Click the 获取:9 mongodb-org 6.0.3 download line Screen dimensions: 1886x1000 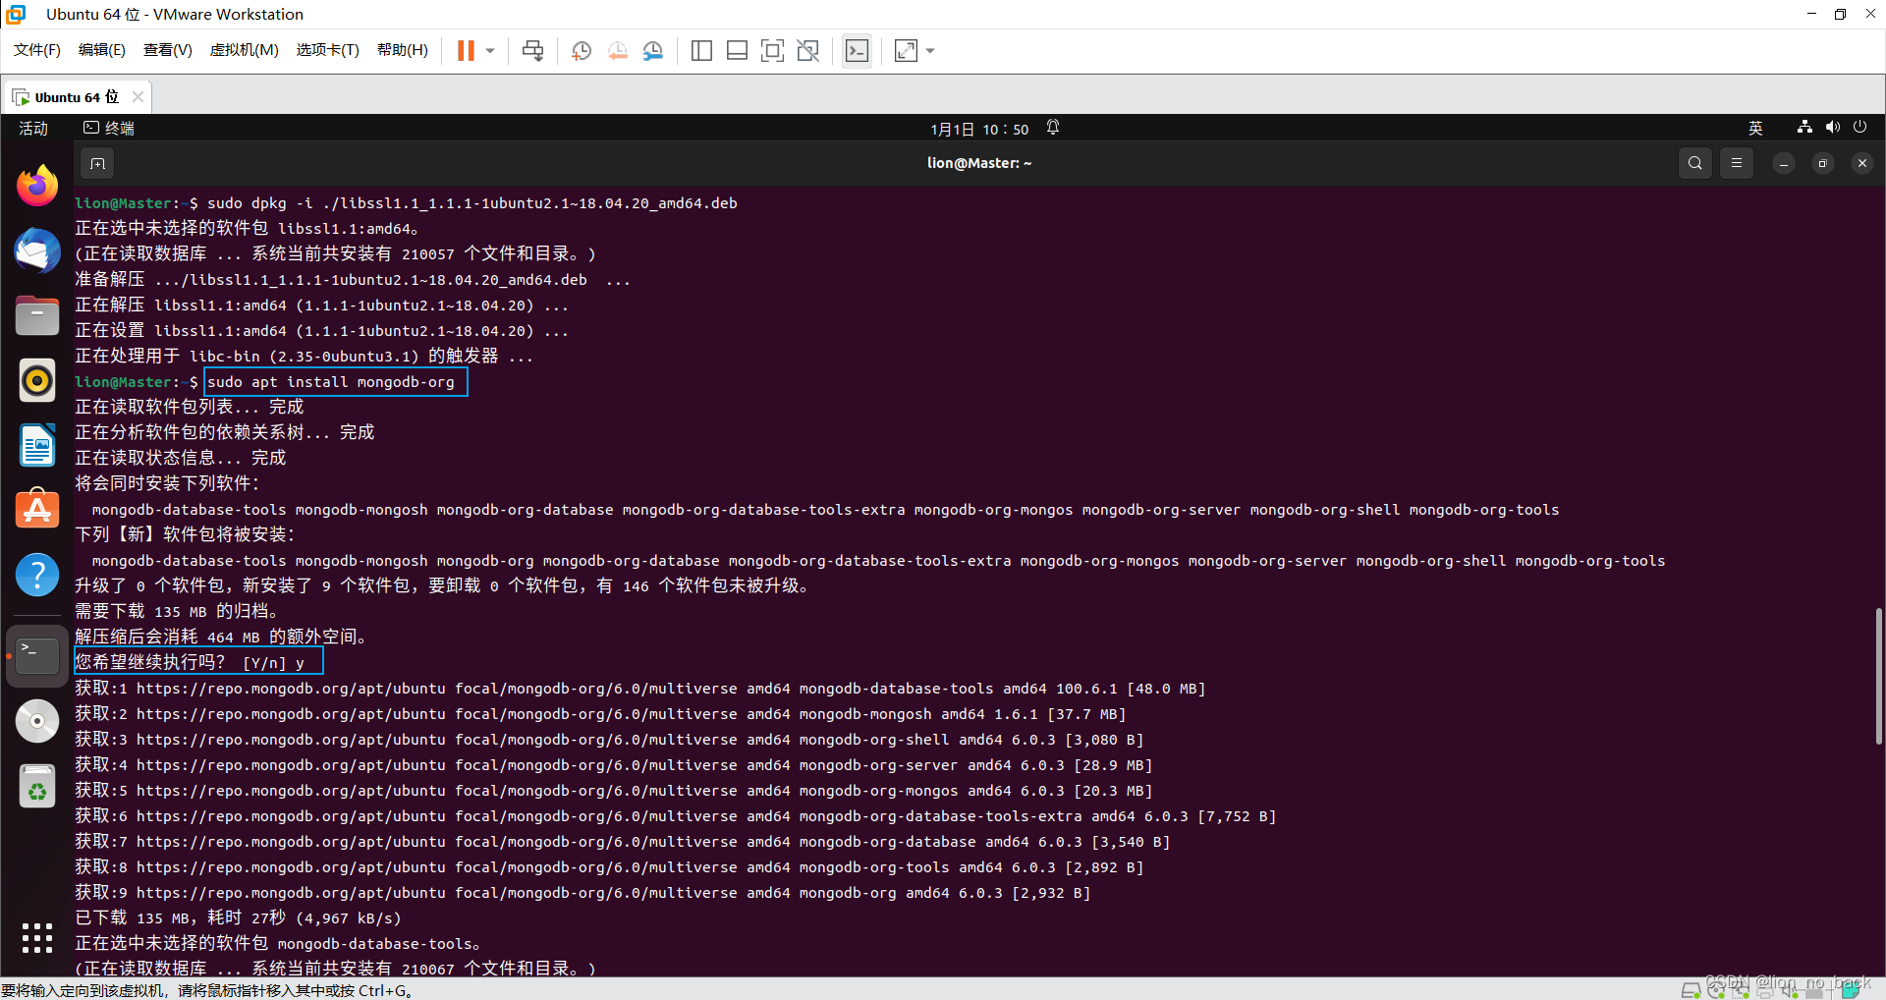[582, 893]
